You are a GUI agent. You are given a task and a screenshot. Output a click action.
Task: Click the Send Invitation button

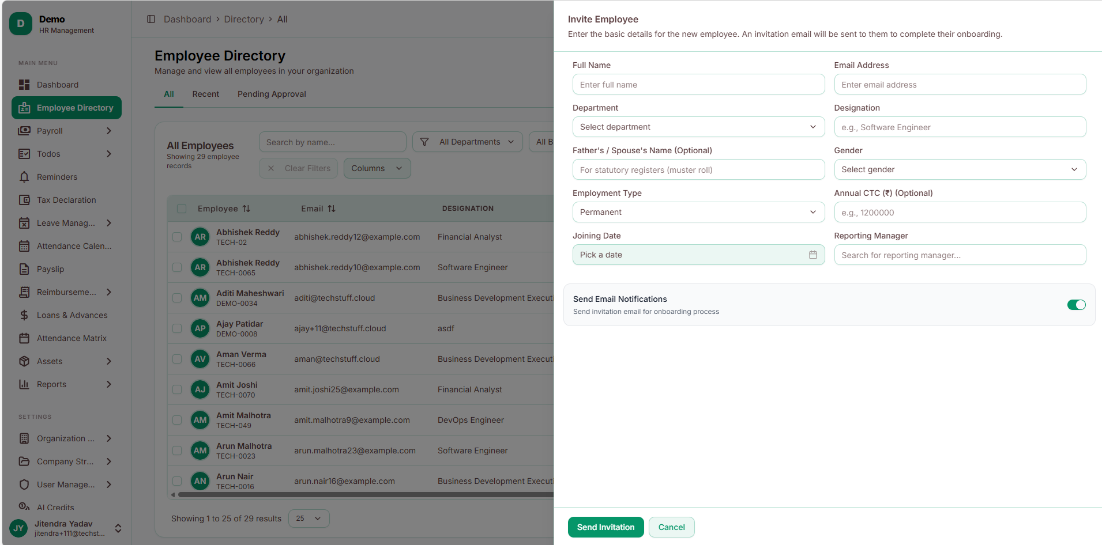[x=605, y=527]
